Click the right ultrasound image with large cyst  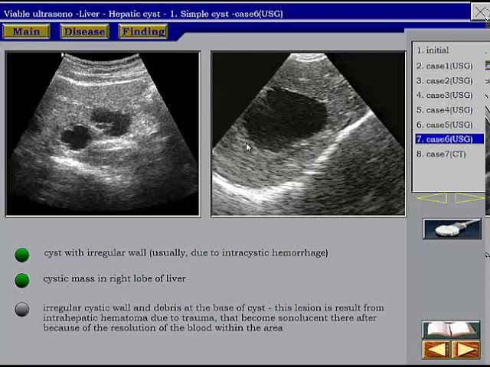tap(309, 134)
